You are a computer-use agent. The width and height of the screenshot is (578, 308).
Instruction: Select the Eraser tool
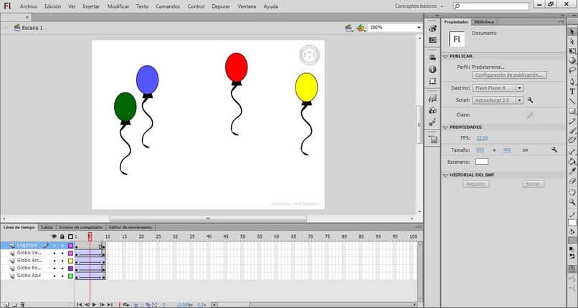click(x=572, y=182)
